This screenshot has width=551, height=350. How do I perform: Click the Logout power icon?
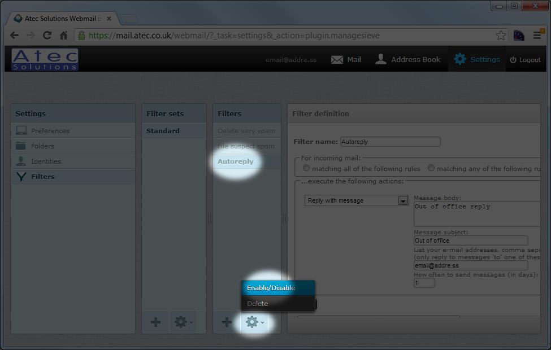tap(513, 60)
